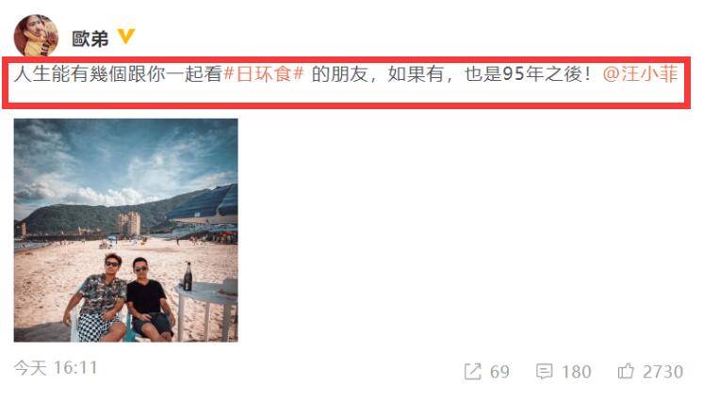Click the champagne bottle on the table in the photo

(x=188, y=277)
